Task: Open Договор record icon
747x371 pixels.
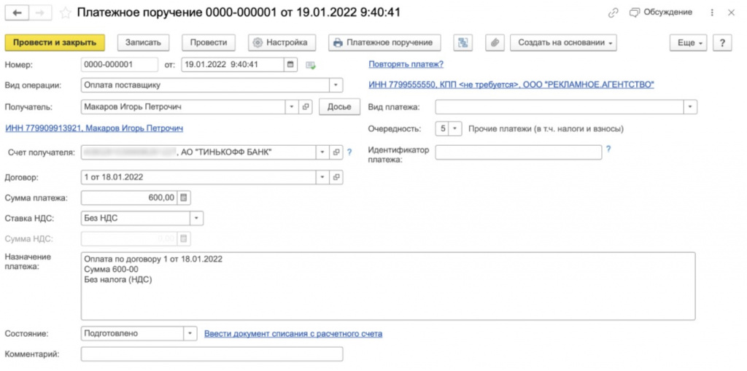Action: (x=336, y=177)
